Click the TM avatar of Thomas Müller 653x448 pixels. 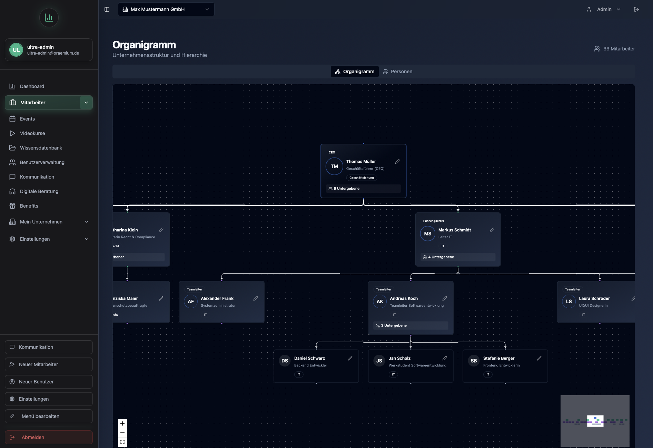(334, 166)
